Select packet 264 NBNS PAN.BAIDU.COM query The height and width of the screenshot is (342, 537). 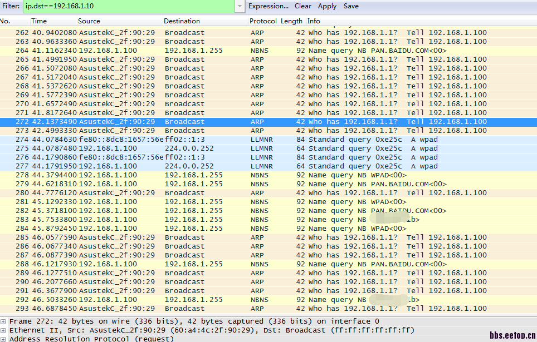[x=268, y=51]
